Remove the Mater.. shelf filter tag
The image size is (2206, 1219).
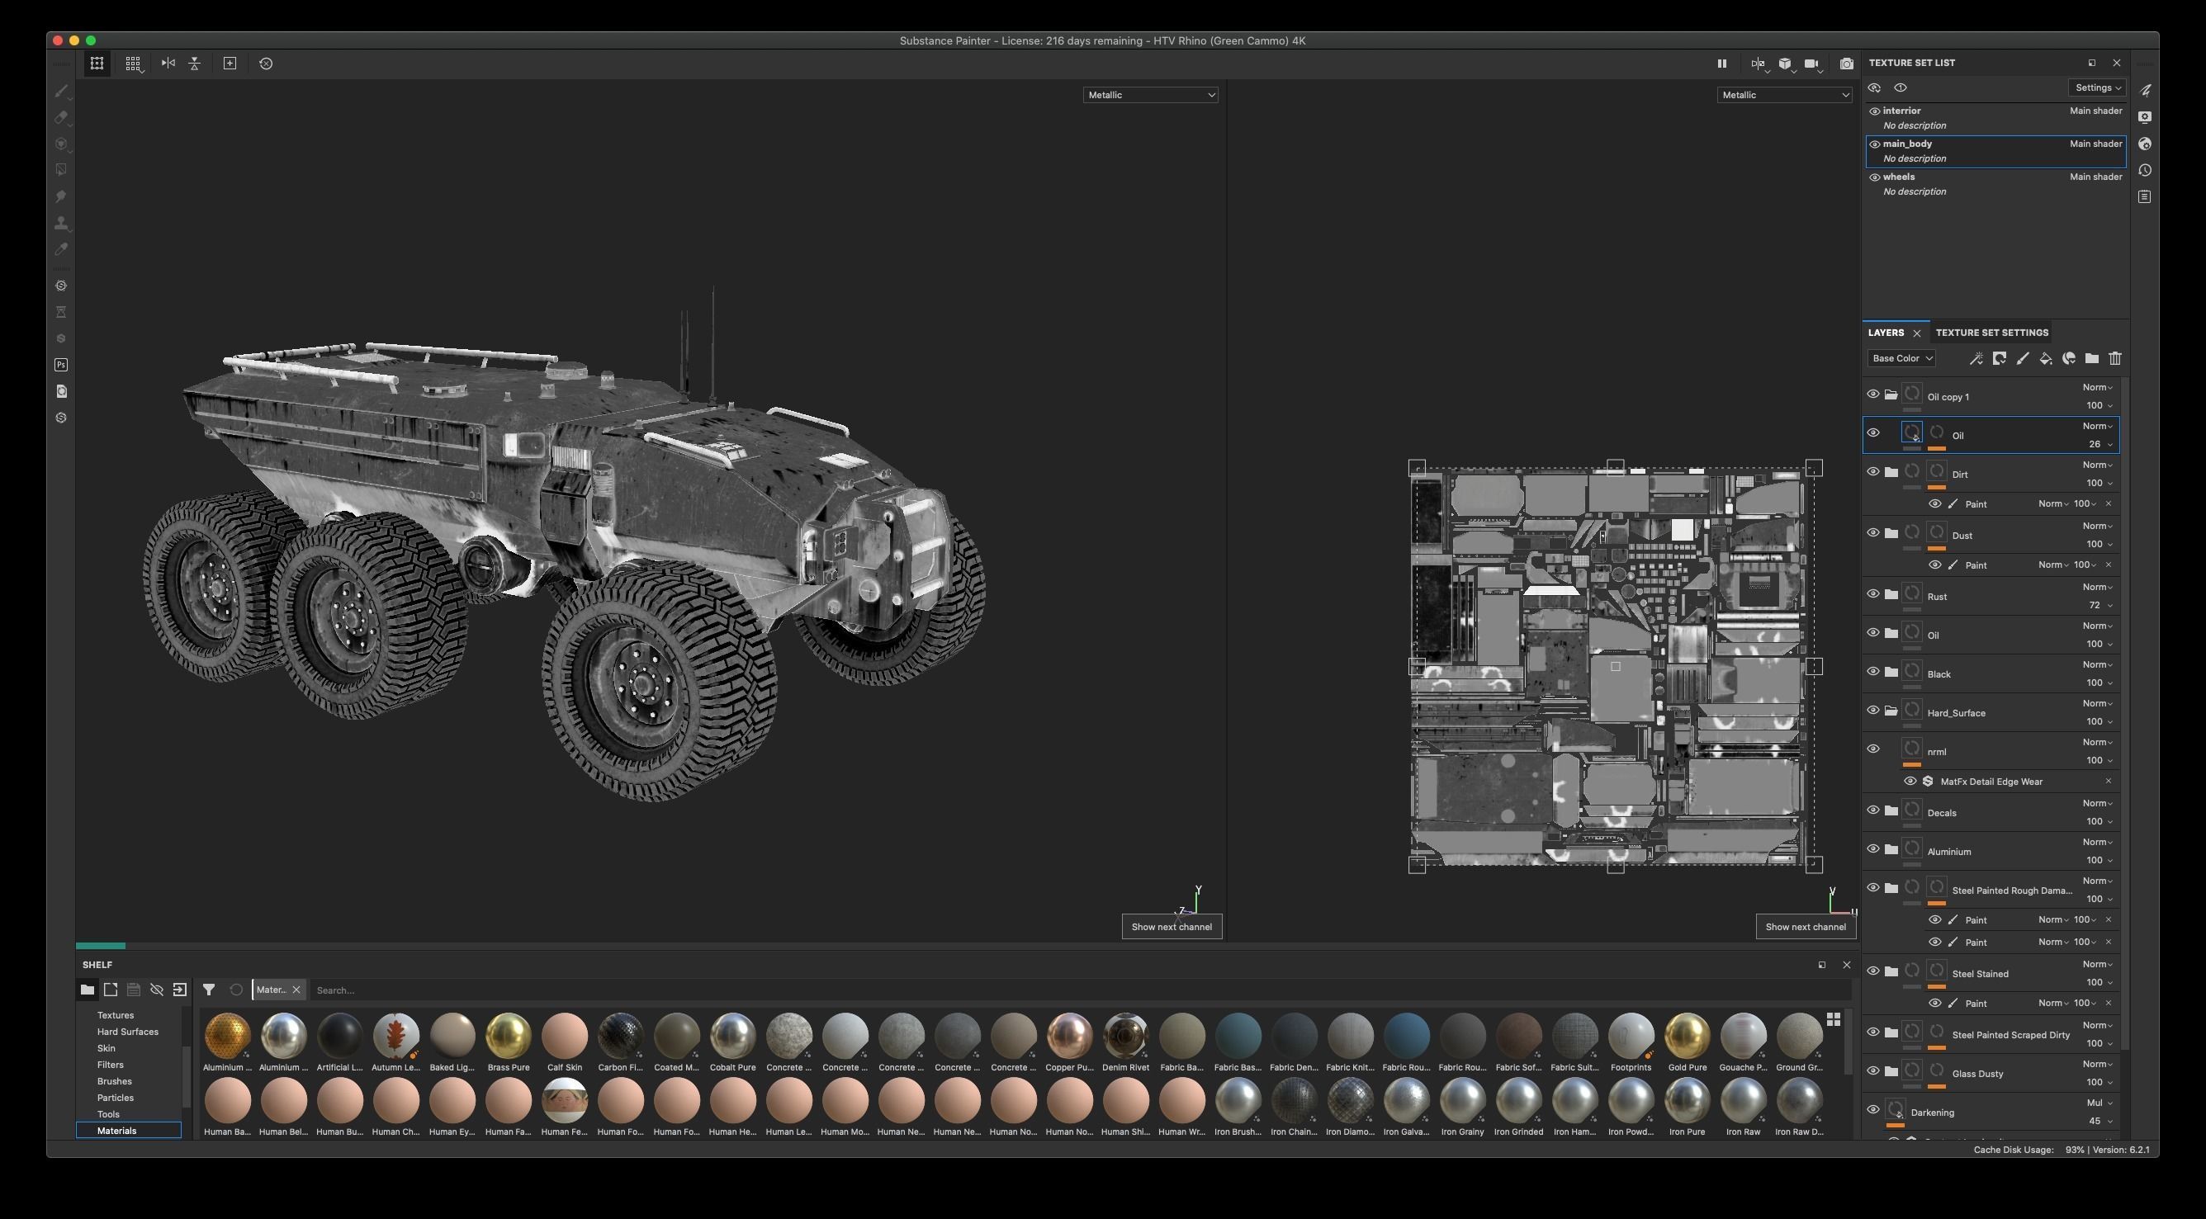(x=296, y=990)
